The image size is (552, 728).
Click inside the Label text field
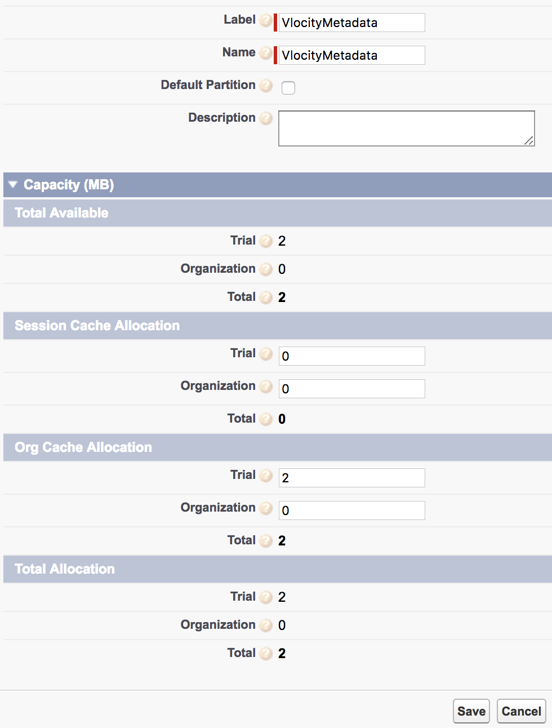coord(350,23)
